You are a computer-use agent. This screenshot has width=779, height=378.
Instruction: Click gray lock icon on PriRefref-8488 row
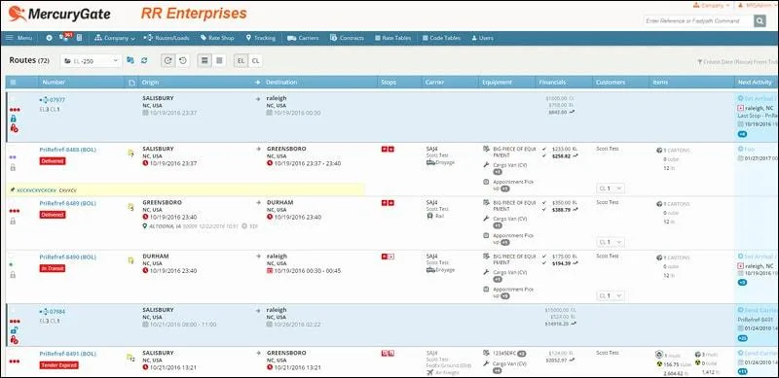tap(13, 168)
